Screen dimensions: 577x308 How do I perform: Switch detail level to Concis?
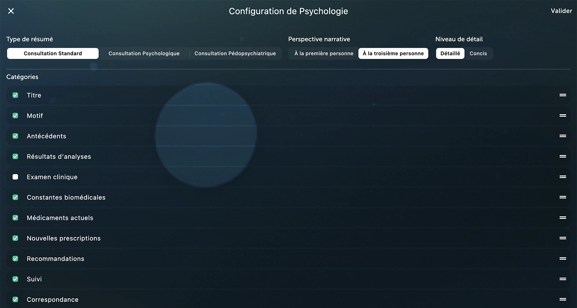(x=478, y=53)
